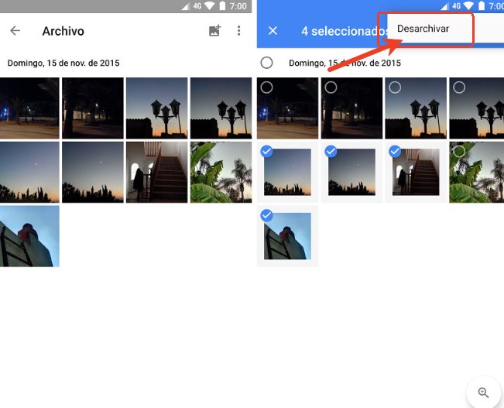This screenshot has width=504, height=408.
Task: Open the three-dot overflow menu
Action: 238,32
